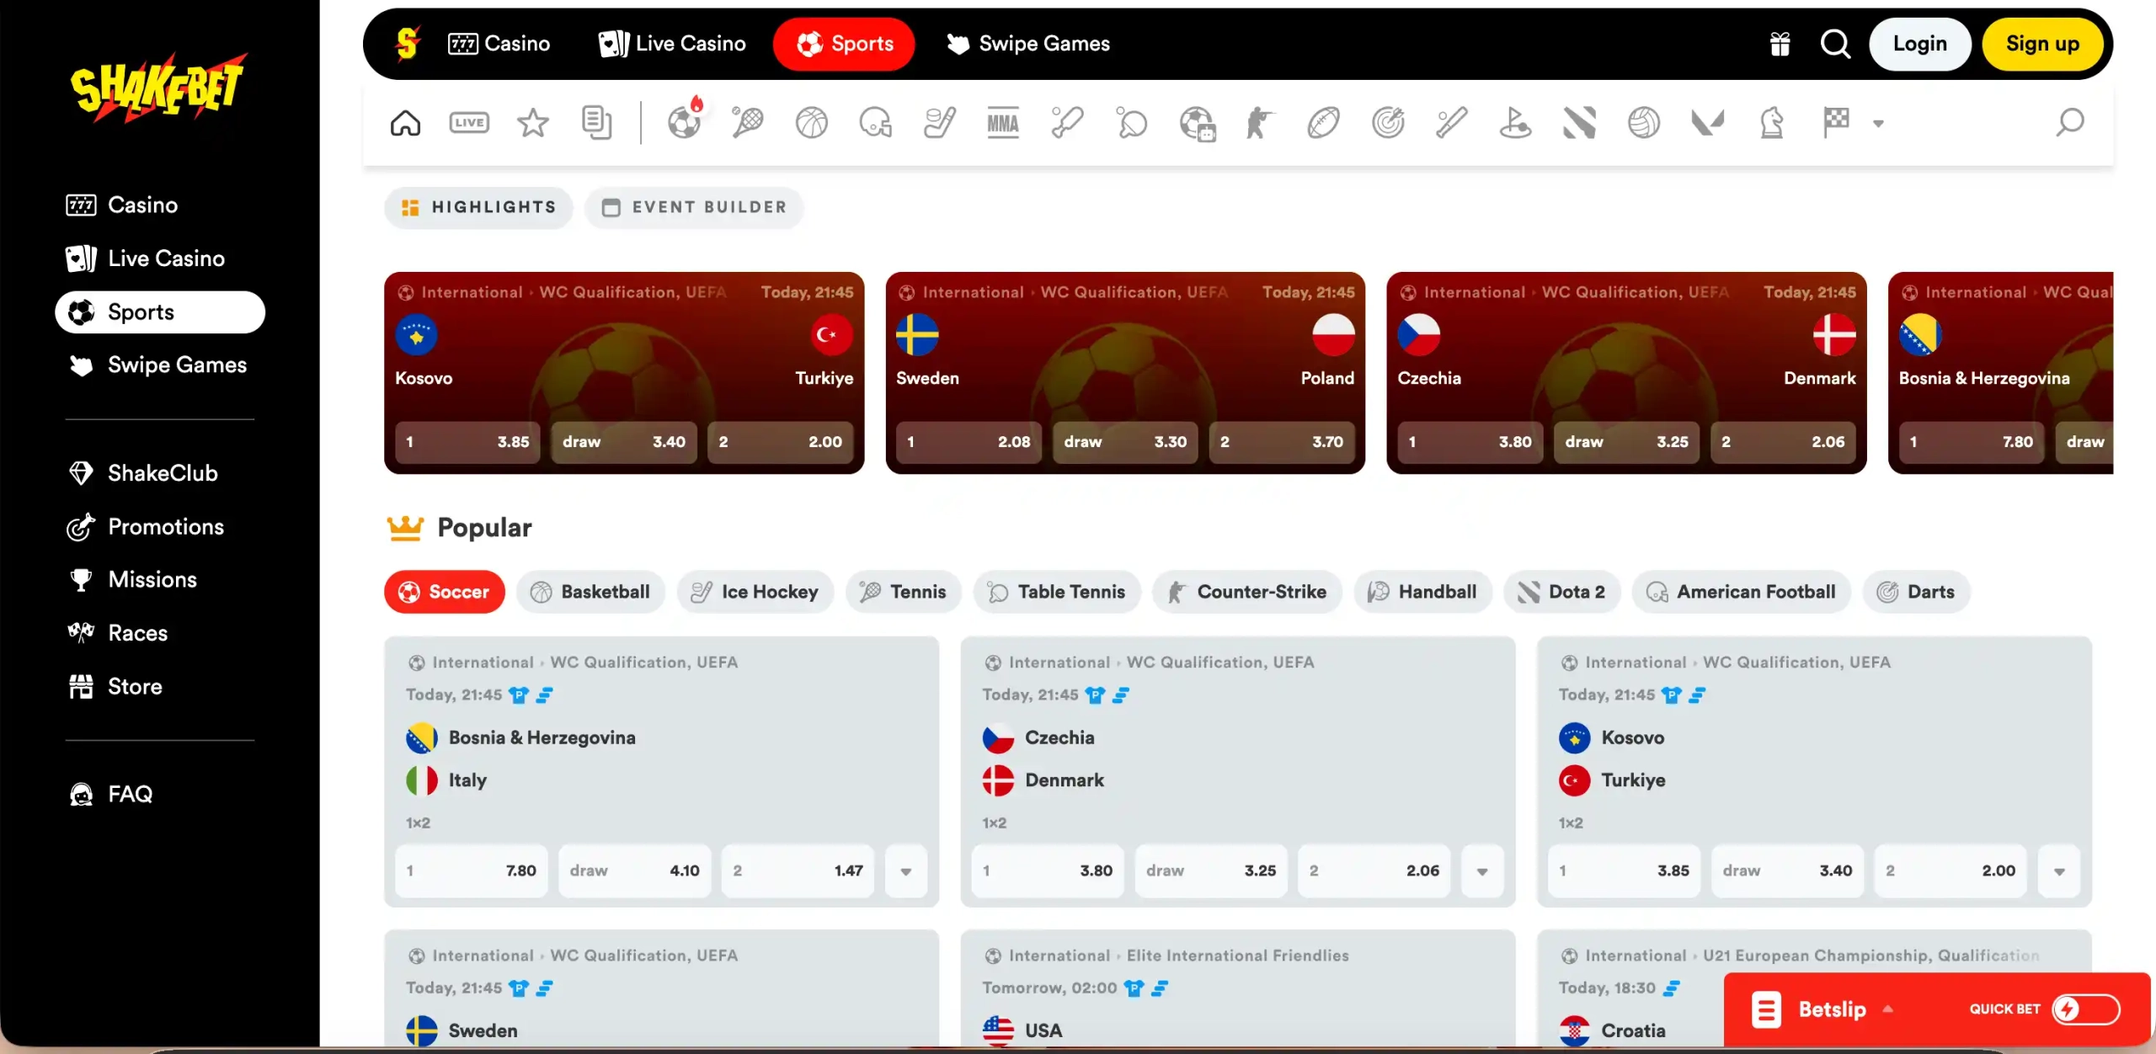Click the ShakeBet logo in sidebar

pyautogui.click(x=158, y=87)
